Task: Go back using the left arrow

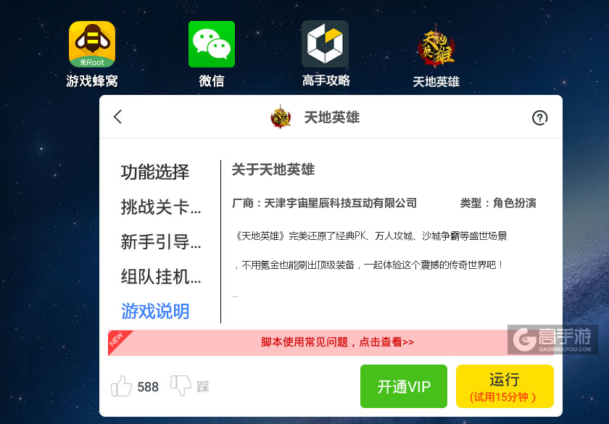Action: (x=117, y=117)
